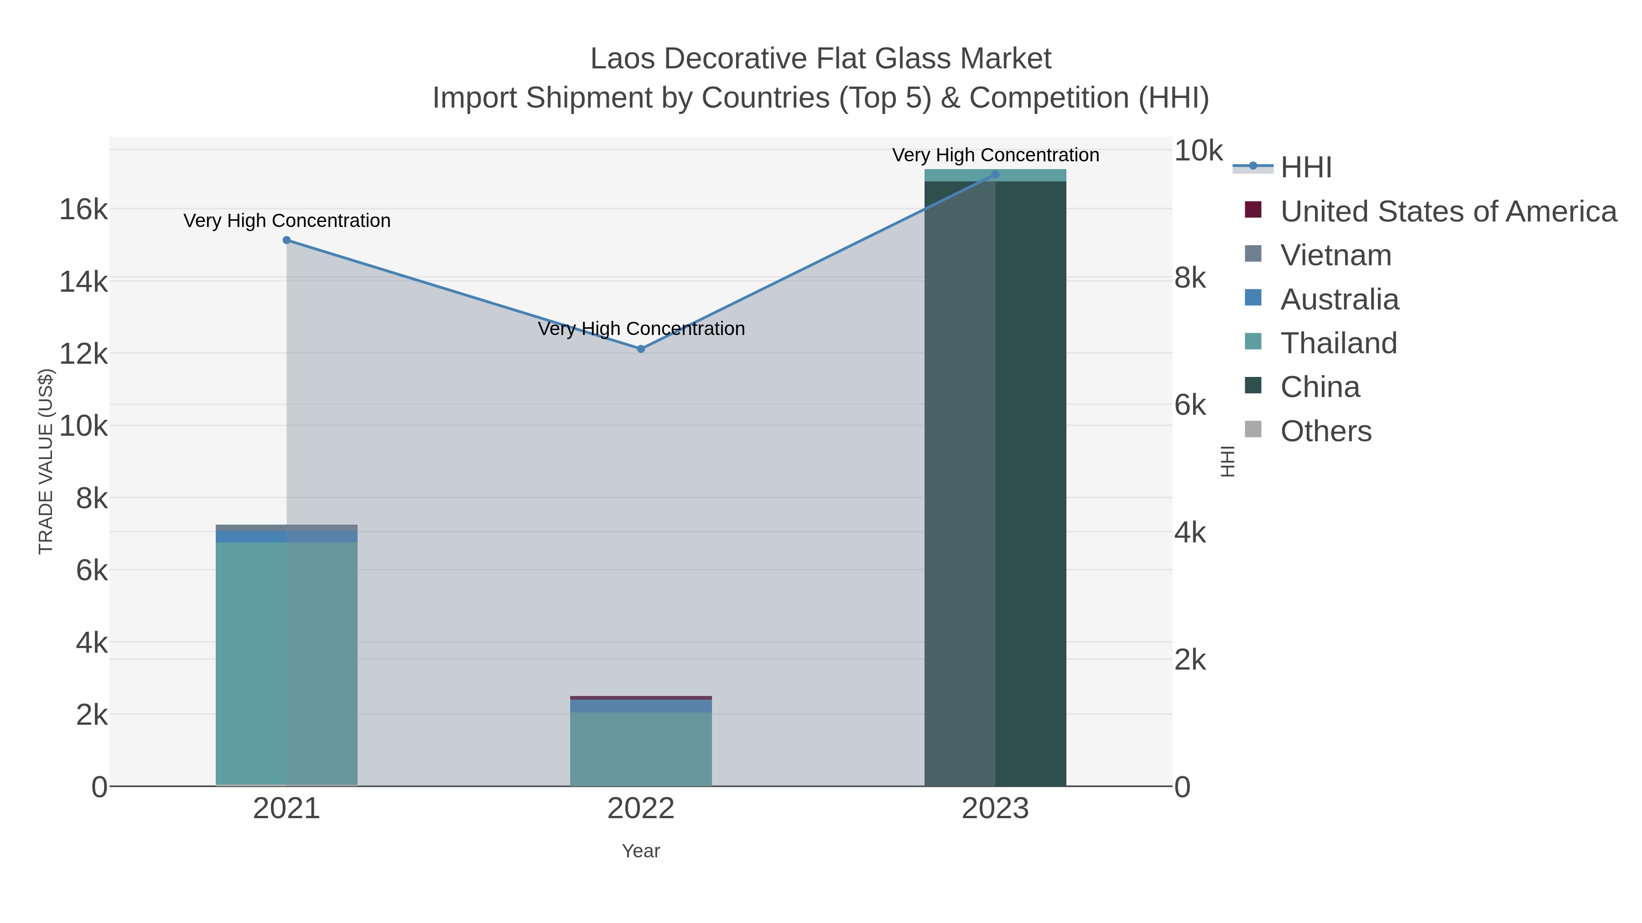Click Very High Concentration label above 2022
1642x923 pixels.
641,330
